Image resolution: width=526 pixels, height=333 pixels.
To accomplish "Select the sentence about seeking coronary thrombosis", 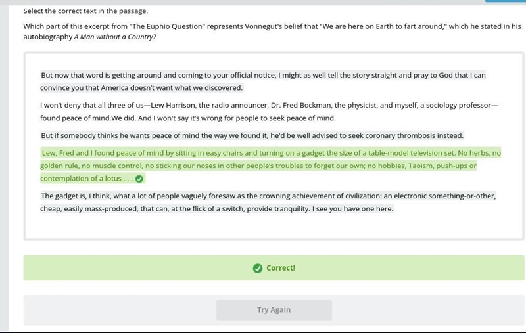I will coord(252,136).
